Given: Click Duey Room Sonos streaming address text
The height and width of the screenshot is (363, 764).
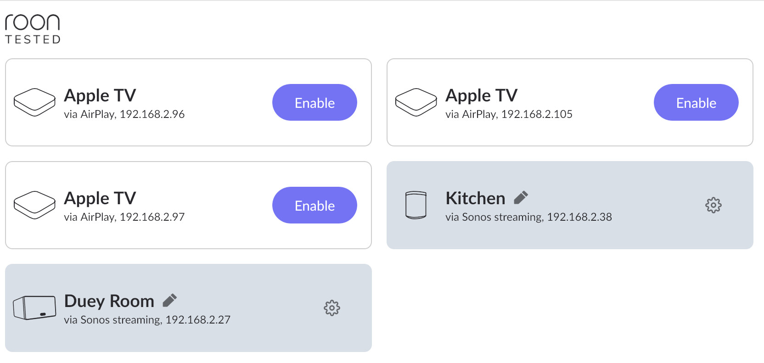Looking at the screenshot, I should click(x=147, y=320).
